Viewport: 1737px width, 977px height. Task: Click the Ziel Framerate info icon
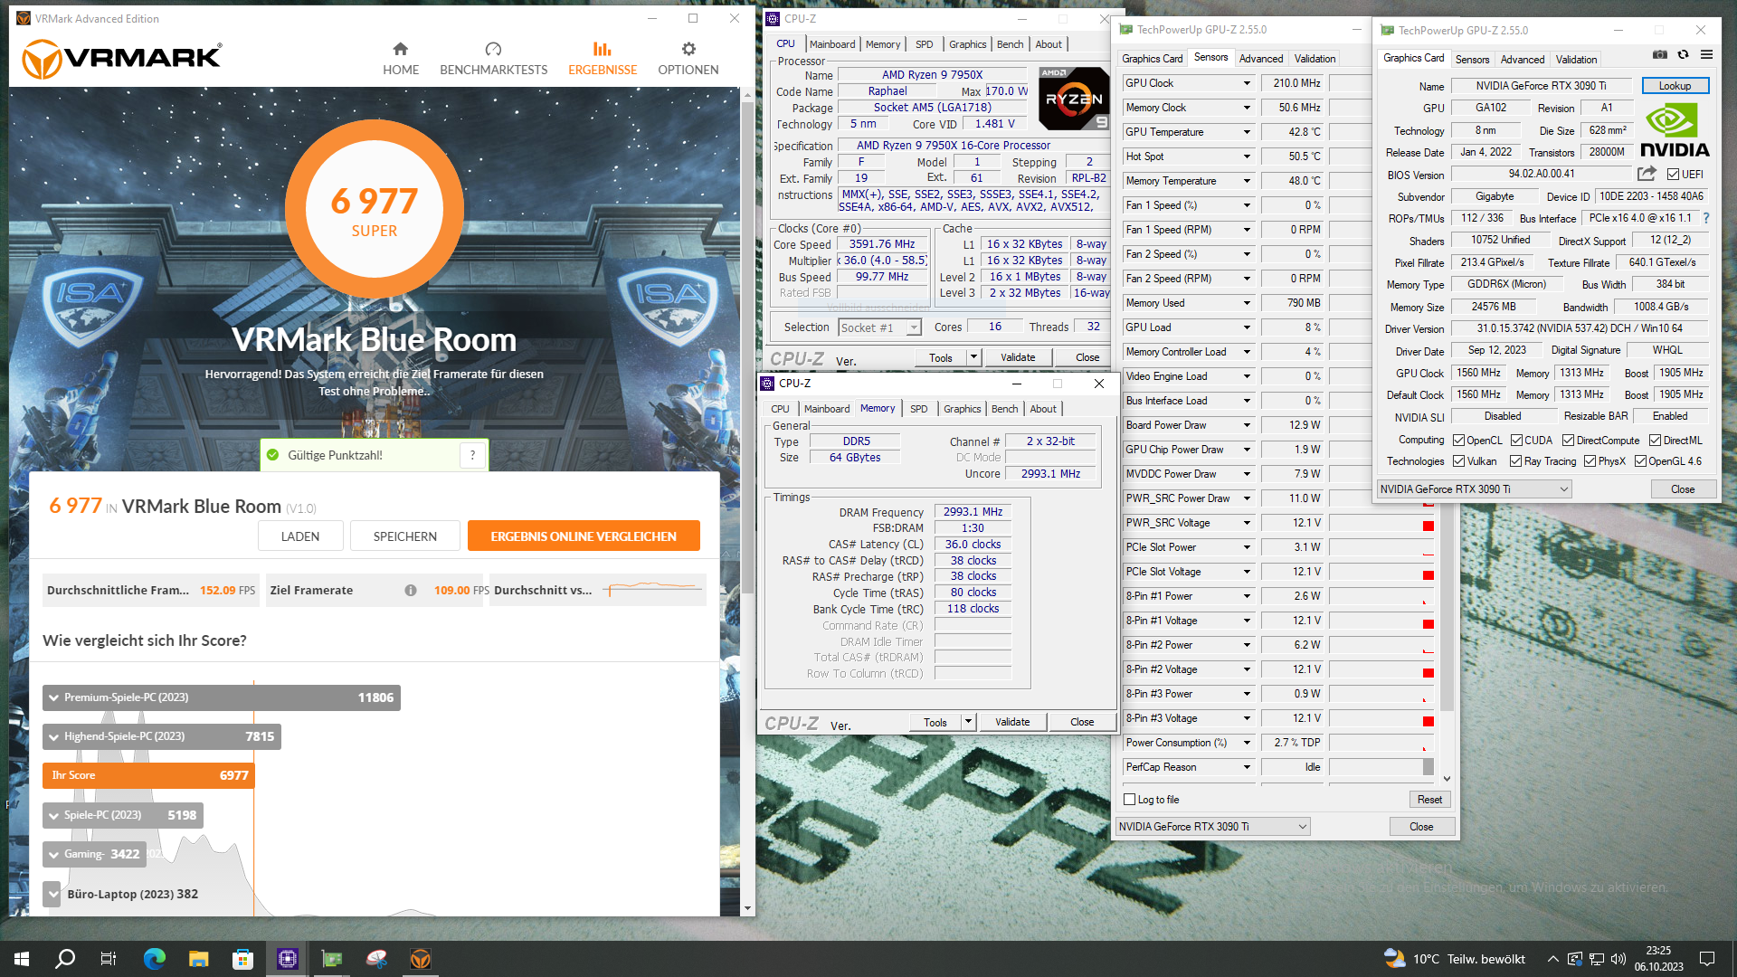coord(411,591)
